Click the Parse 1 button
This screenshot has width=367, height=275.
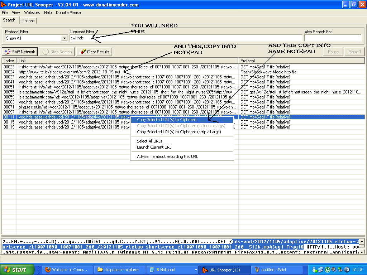coord(354,52)
